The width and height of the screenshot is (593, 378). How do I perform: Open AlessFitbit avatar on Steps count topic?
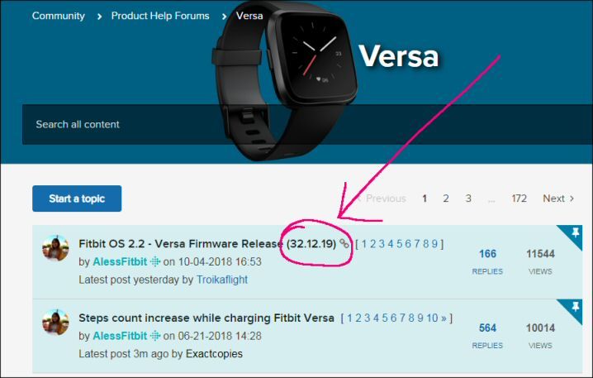55,323
